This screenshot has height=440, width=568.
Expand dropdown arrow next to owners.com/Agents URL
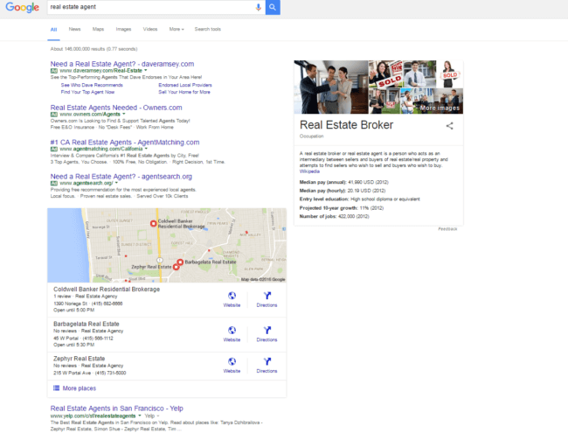[124, 115]
